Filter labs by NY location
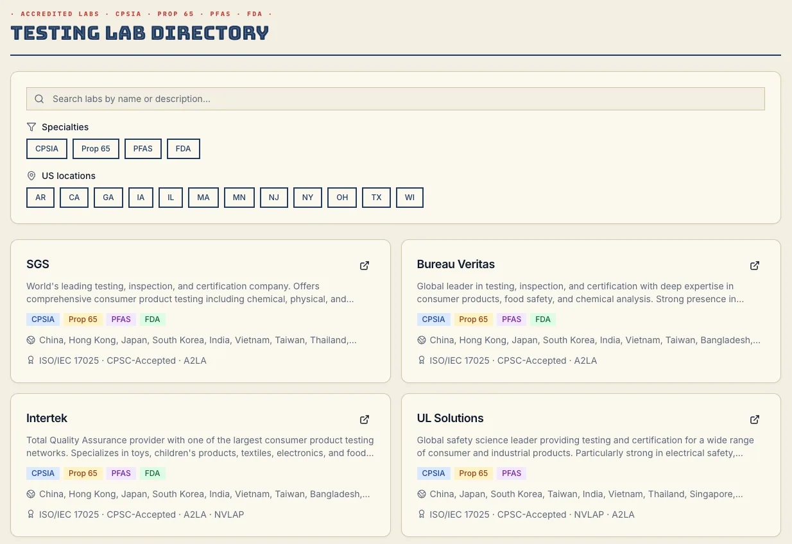 [308, 198]
